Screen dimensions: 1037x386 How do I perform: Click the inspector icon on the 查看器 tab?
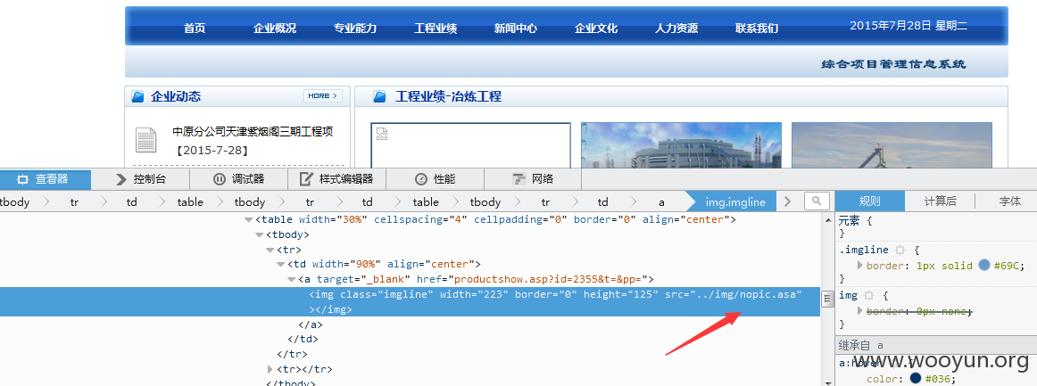[x=23, y=179]
